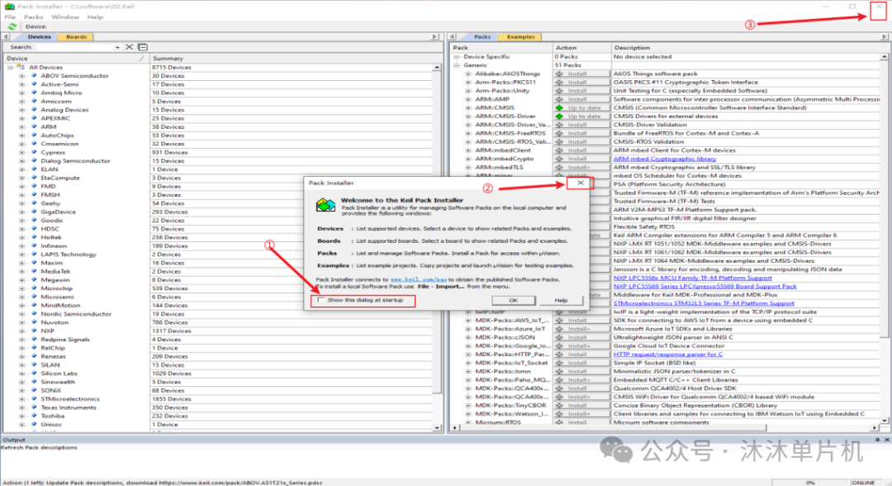Expand the NXP vendor node
The image size is (892, 486).
coord(22,331)
